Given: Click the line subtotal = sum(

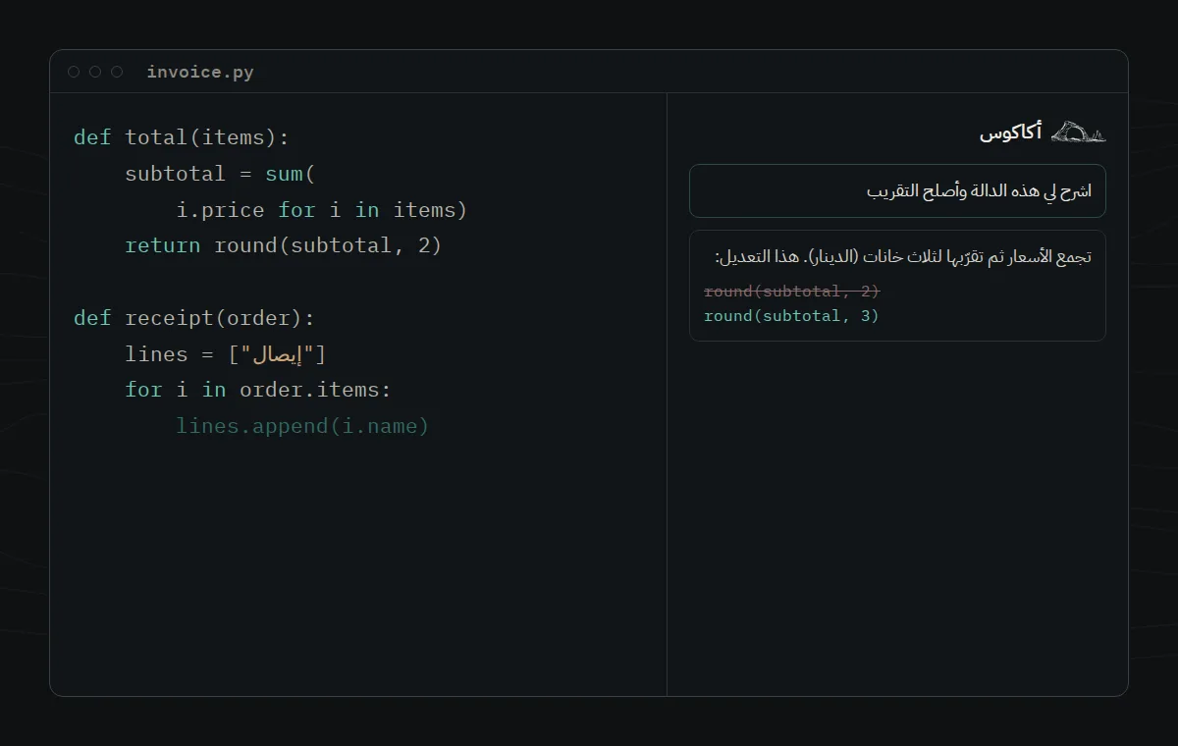Looking at the screenshot, I should (220, 174).
